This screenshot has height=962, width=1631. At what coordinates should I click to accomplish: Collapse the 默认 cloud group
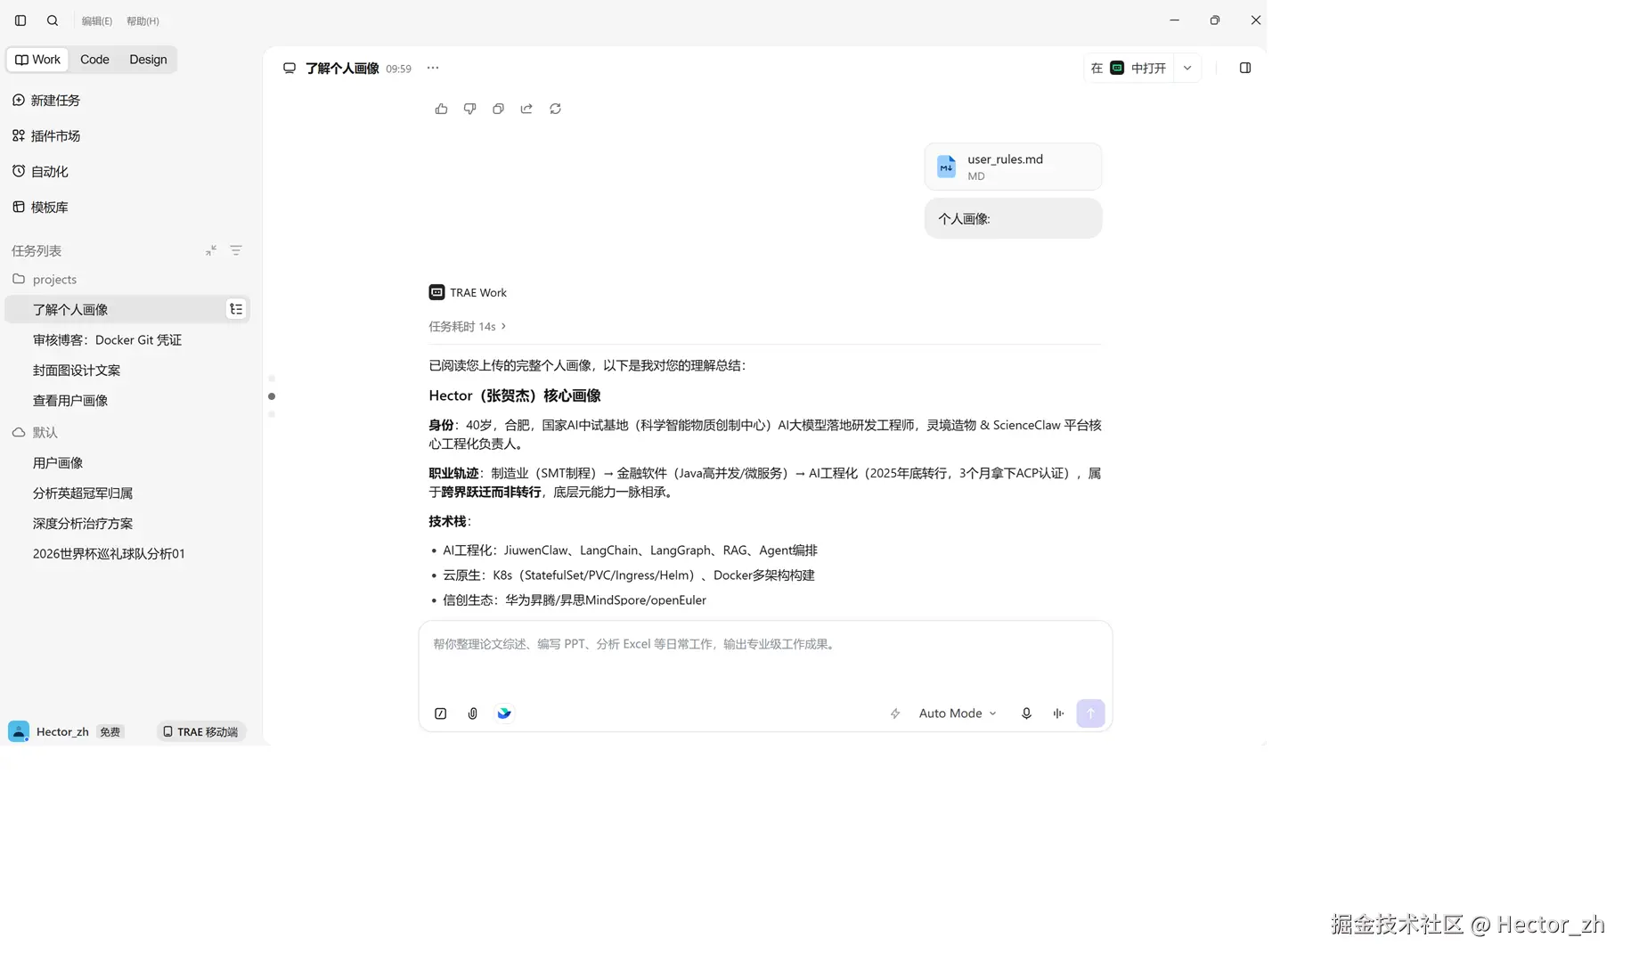pyautogui.click(x=36, y=433)
